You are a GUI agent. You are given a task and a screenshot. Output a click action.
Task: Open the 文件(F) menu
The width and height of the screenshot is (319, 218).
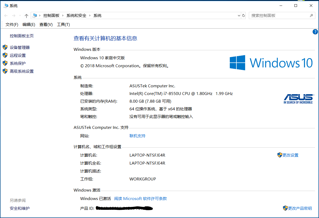click(x=12, y=25)
